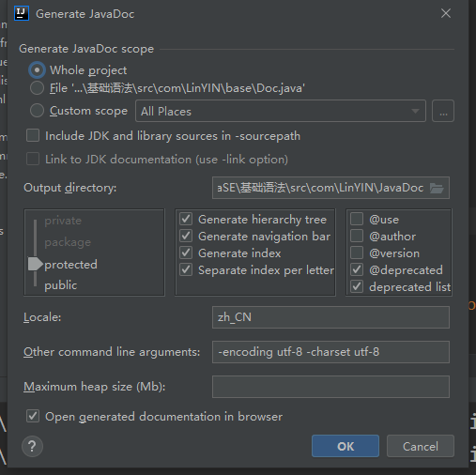Click the Other command line arguments field
The height and width of the screenshot is (475, 476).
(330, 352)
